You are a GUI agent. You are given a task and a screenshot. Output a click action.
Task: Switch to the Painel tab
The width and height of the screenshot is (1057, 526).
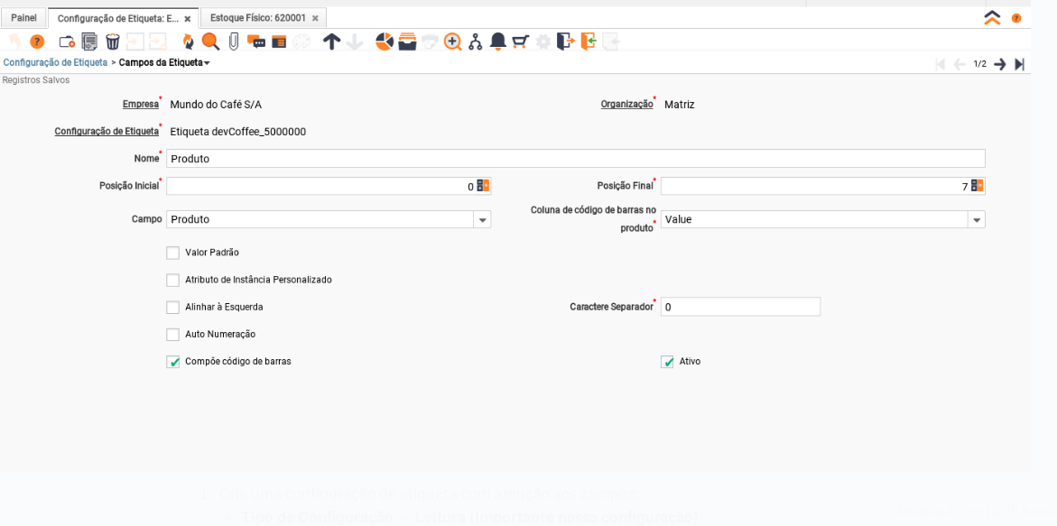pyautogui.click(x=23, y=18)
